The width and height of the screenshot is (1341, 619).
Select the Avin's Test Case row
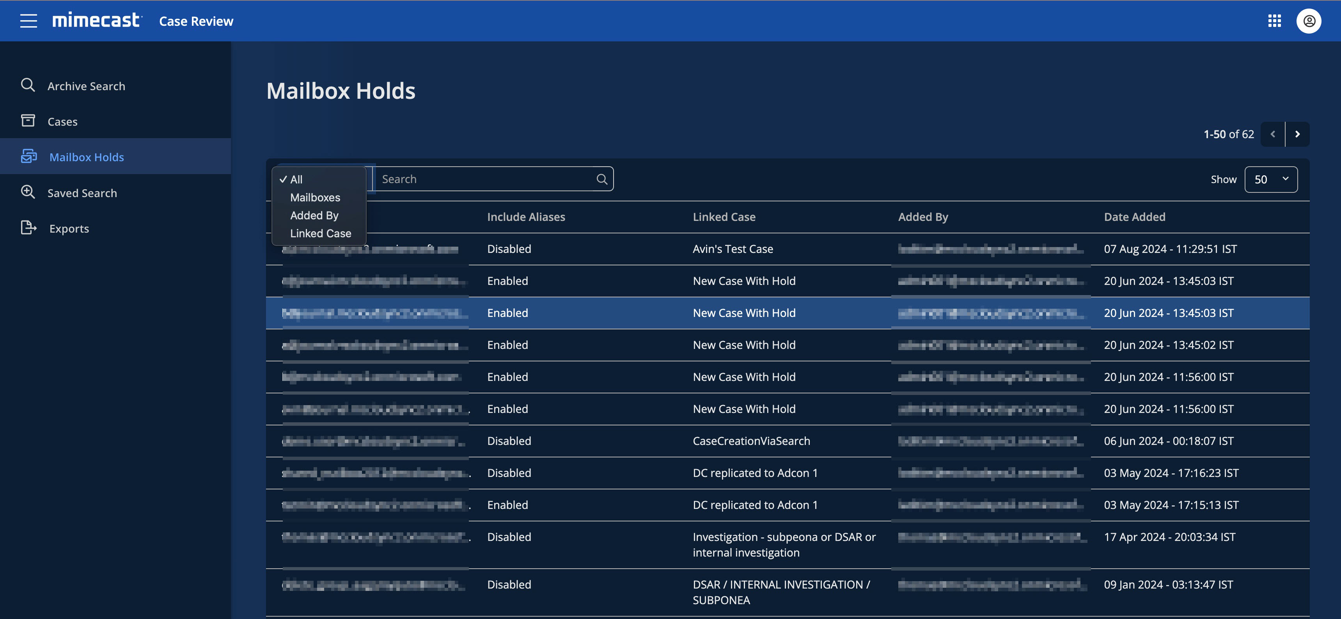tap(733, 249)
